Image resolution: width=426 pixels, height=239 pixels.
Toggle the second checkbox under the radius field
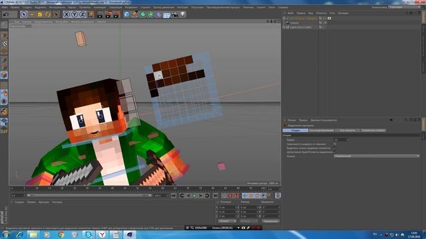tap(335, 148)
